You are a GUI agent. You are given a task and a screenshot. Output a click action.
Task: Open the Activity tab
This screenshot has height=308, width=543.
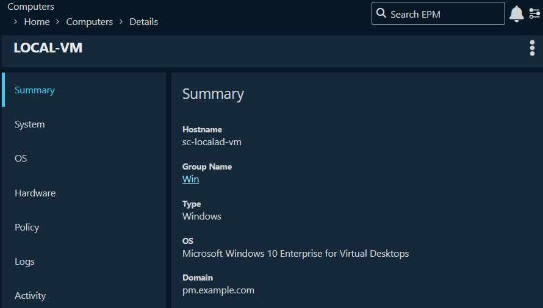[x=84, y=296]
